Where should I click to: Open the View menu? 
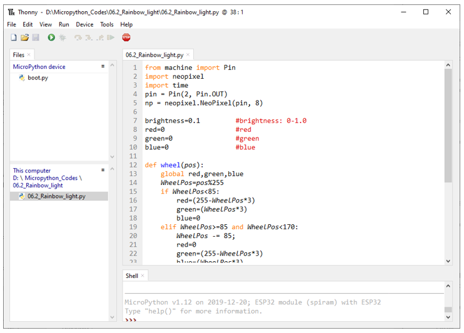(46, 24)
